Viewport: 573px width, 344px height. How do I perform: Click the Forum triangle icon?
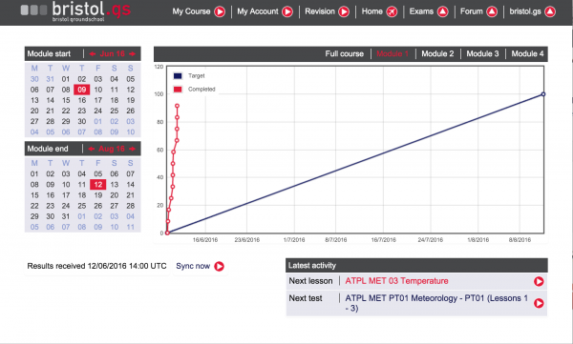[492, 11]
